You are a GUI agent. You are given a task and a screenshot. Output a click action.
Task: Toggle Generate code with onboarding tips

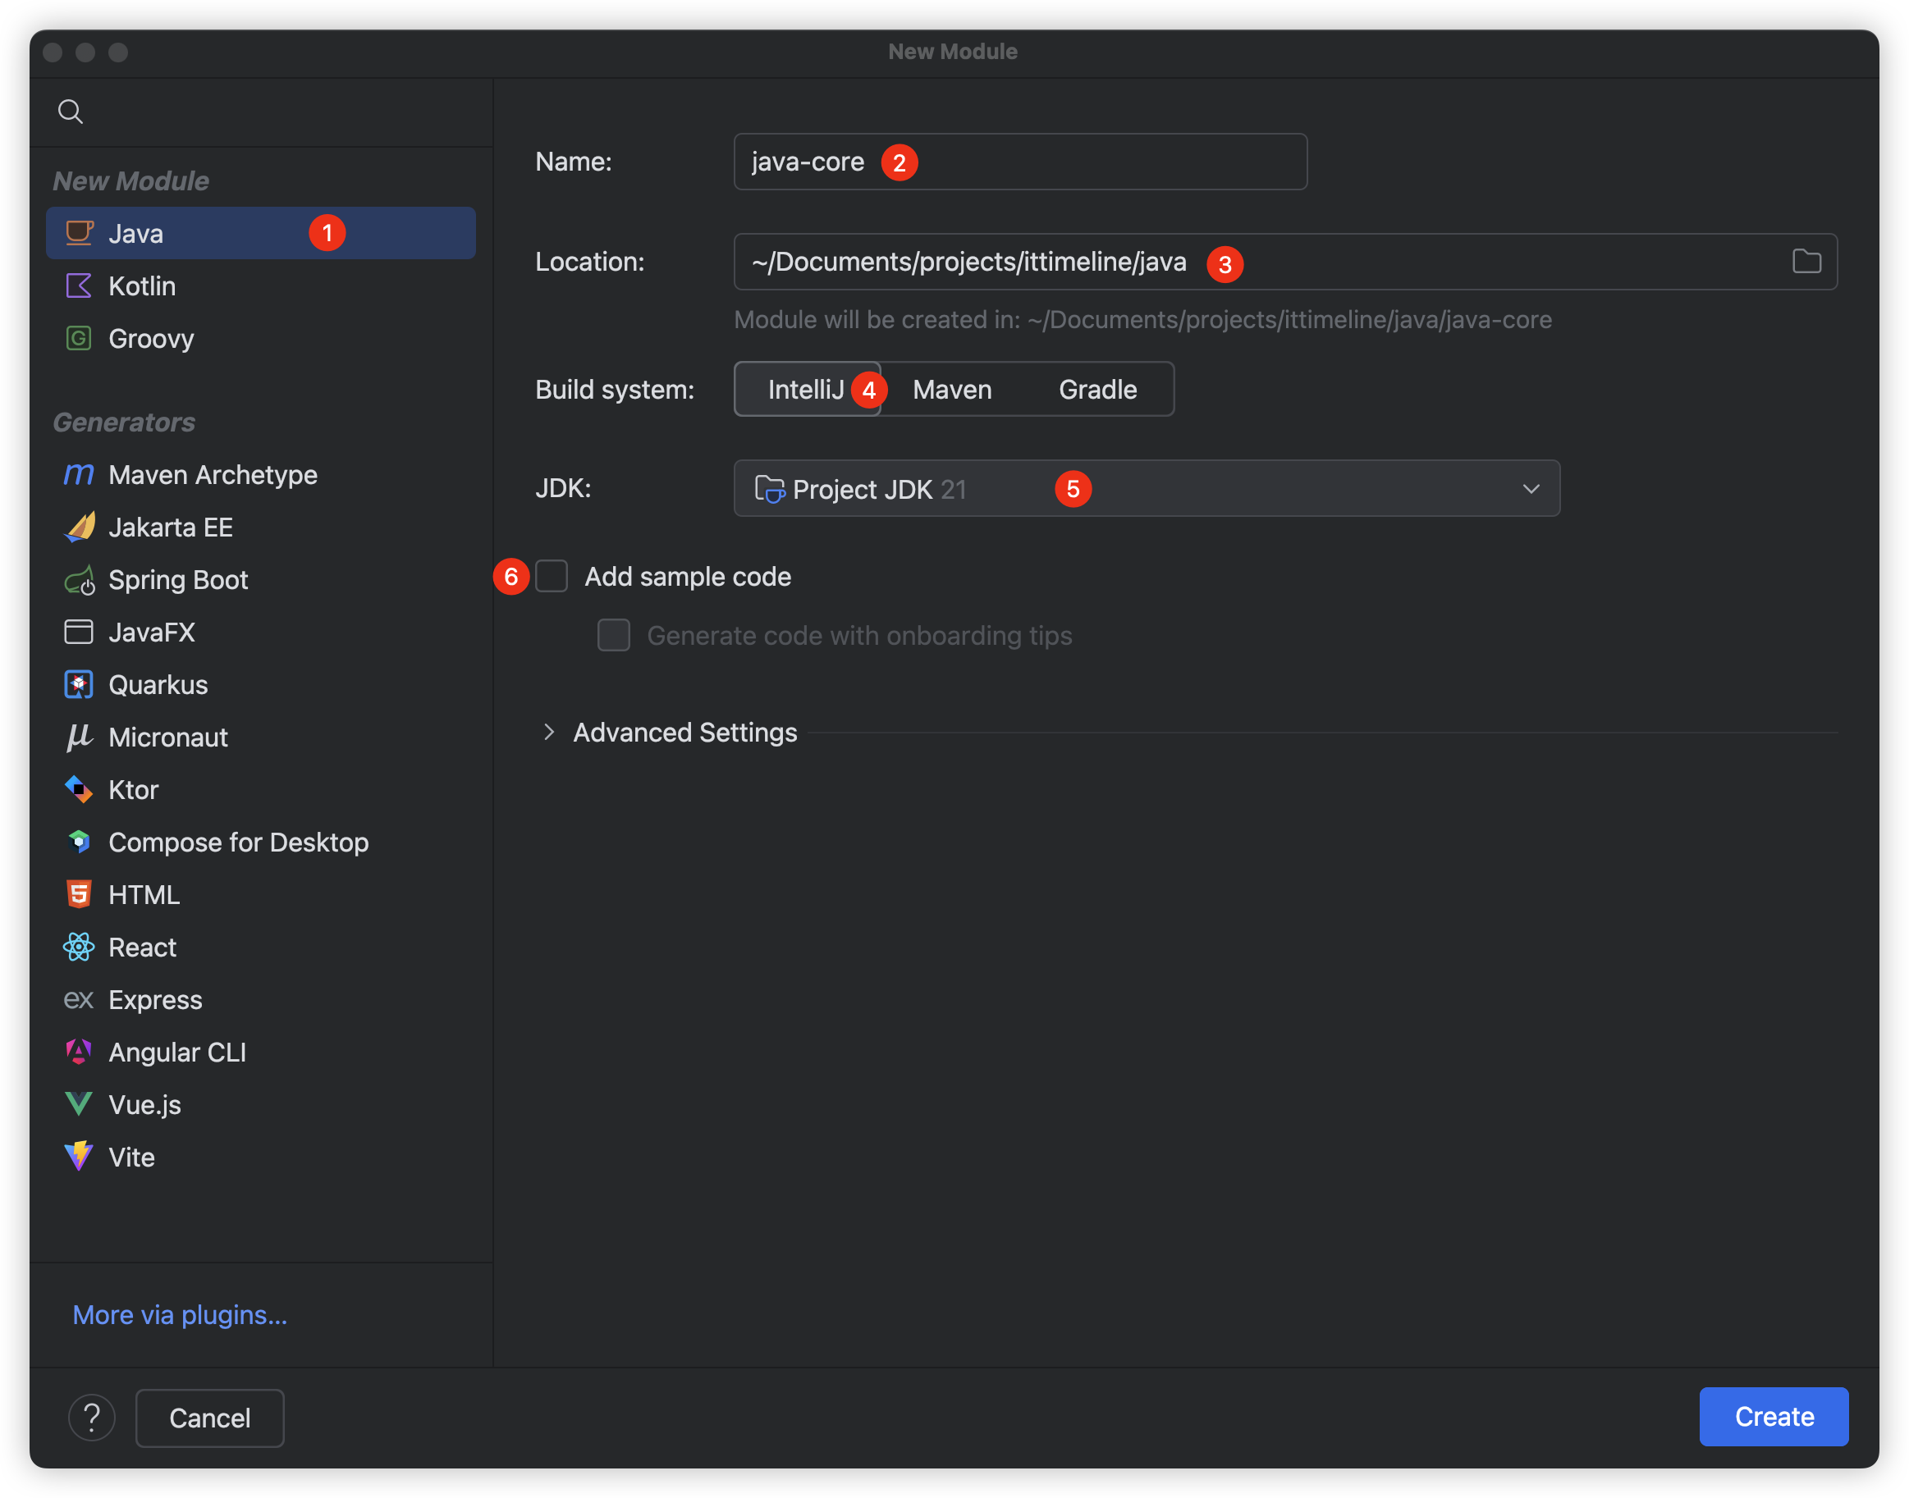pyautogui.click(x=614, y=635)
